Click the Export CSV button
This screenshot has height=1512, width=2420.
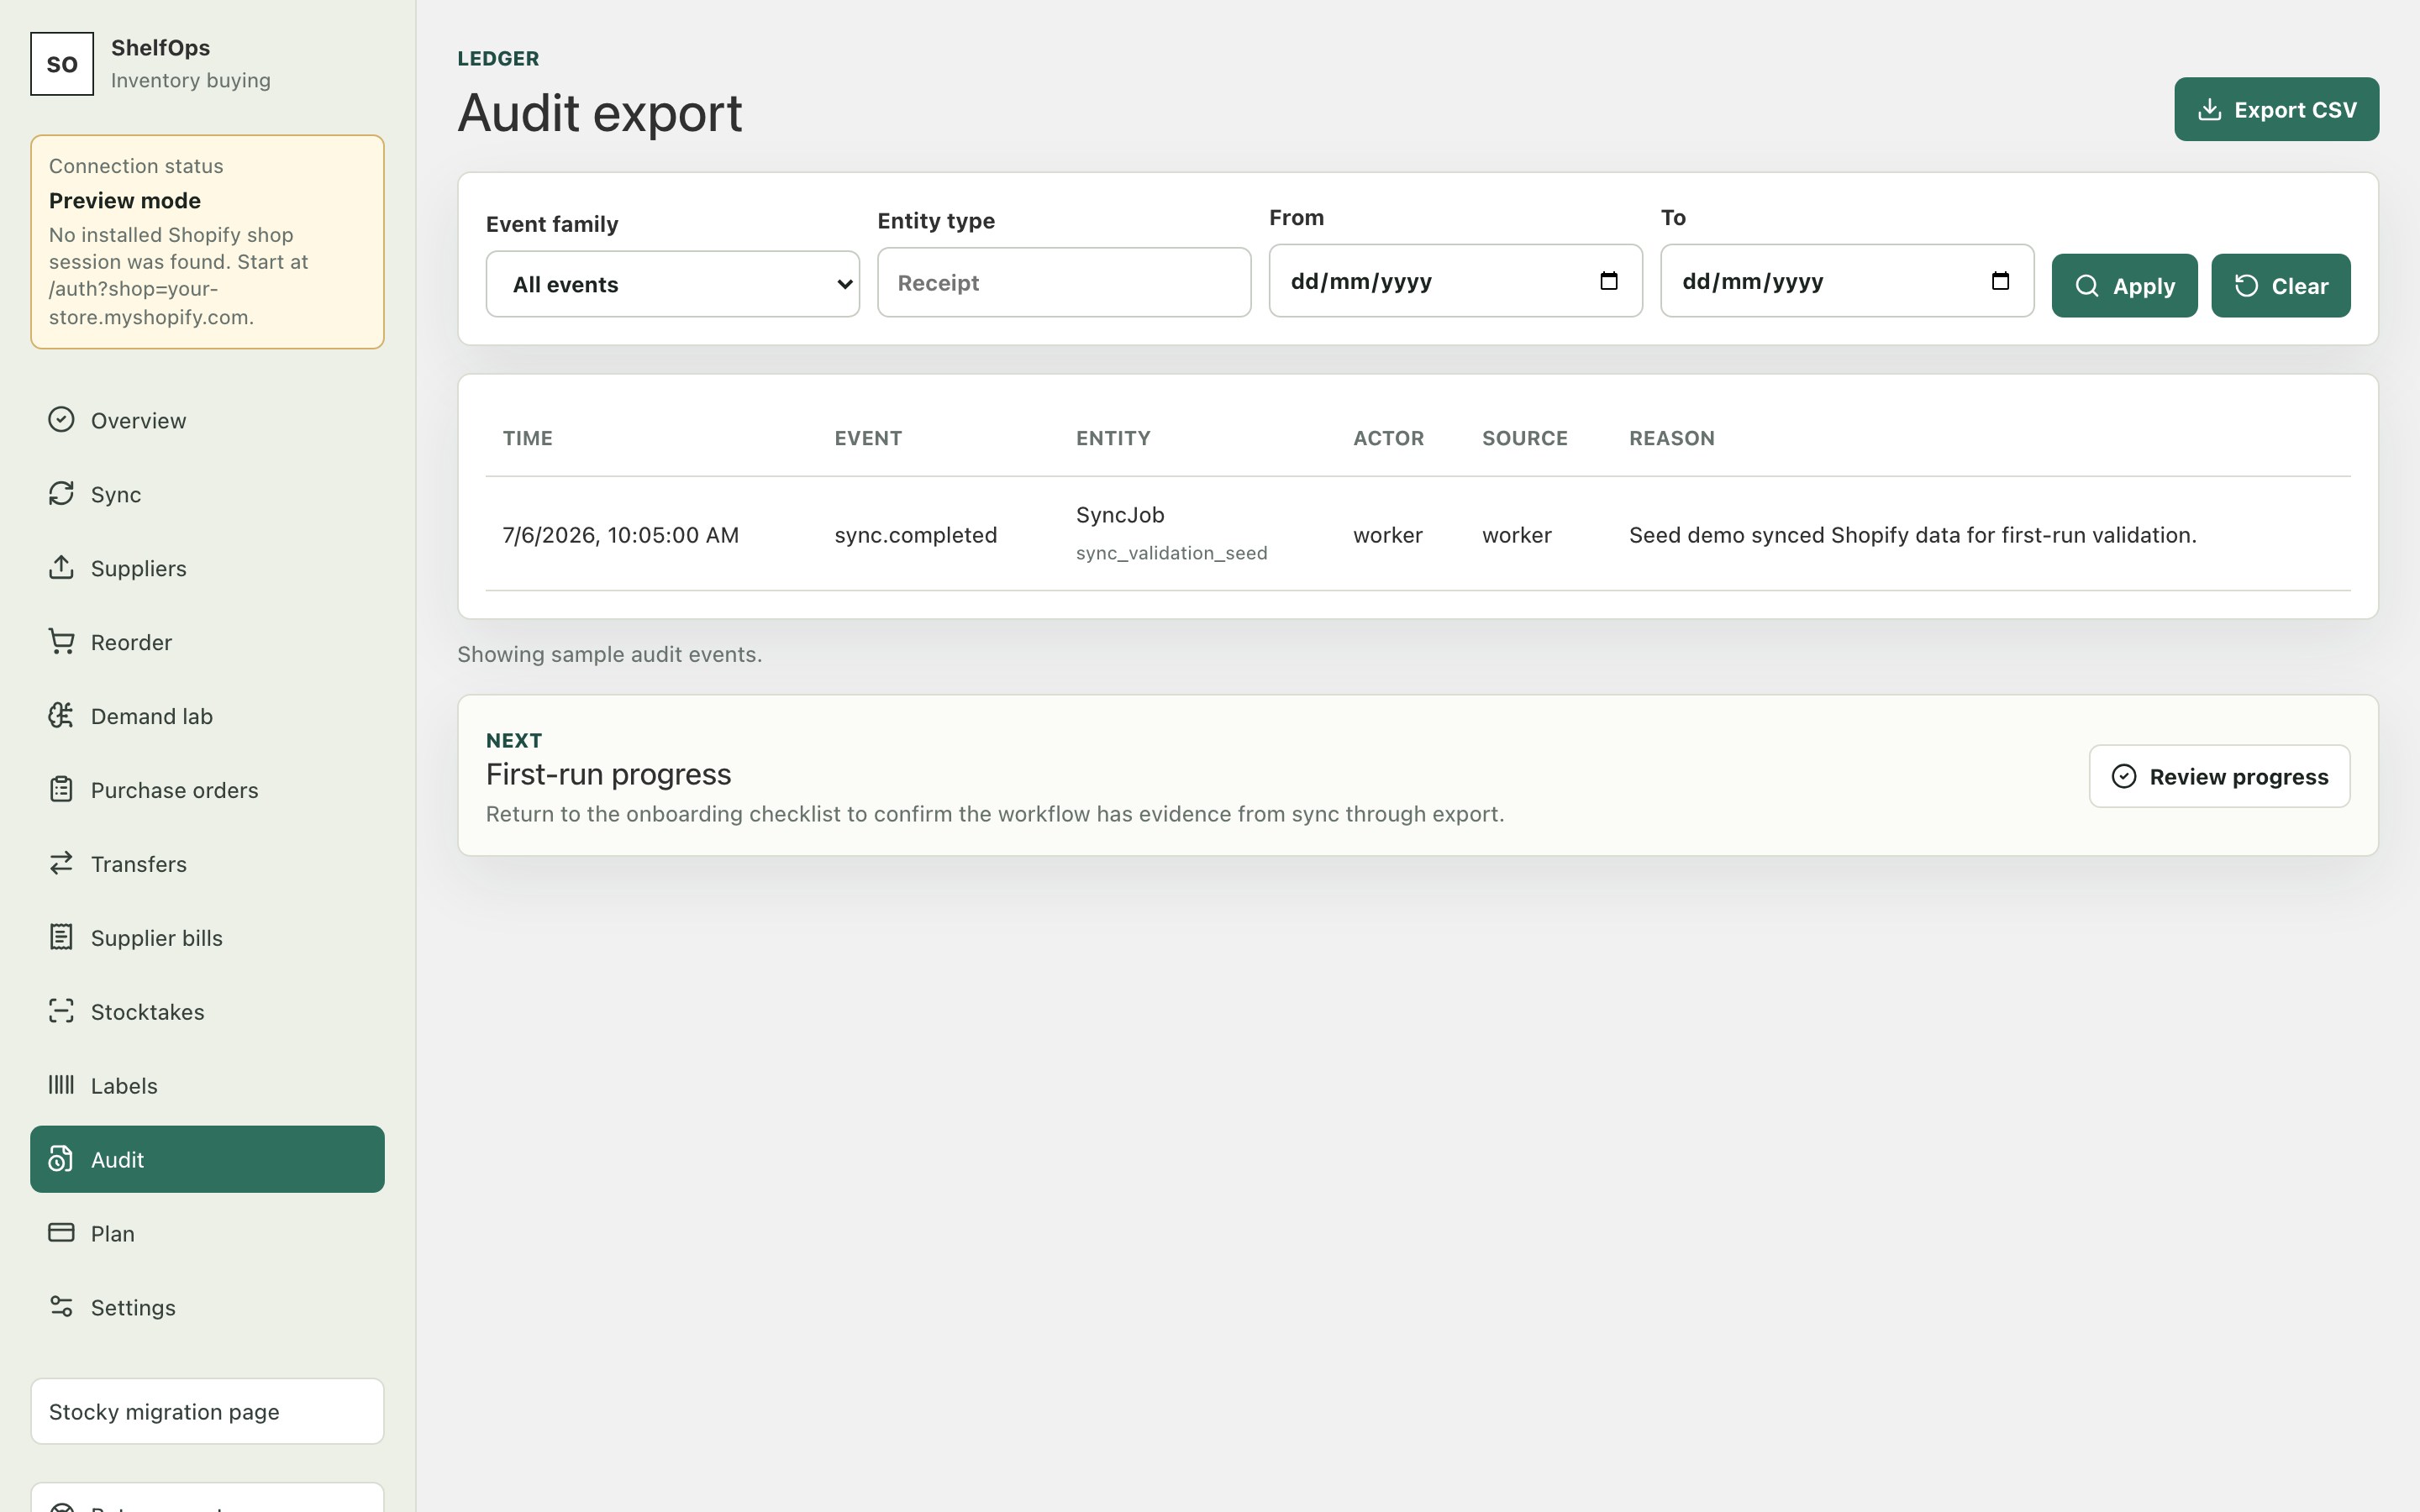point(2276,109)
